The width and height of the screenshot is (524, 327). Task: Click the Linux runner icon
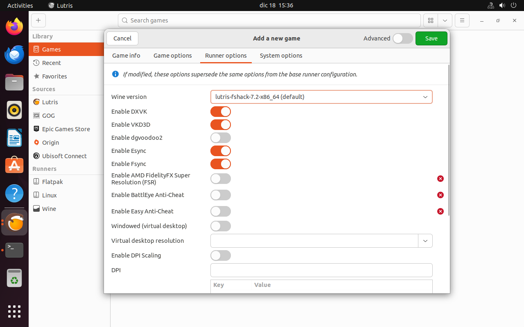(x=36, y=195)
